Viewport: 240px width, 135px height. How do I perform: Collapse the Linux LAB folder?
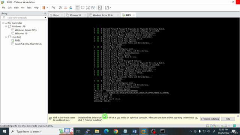6,37
